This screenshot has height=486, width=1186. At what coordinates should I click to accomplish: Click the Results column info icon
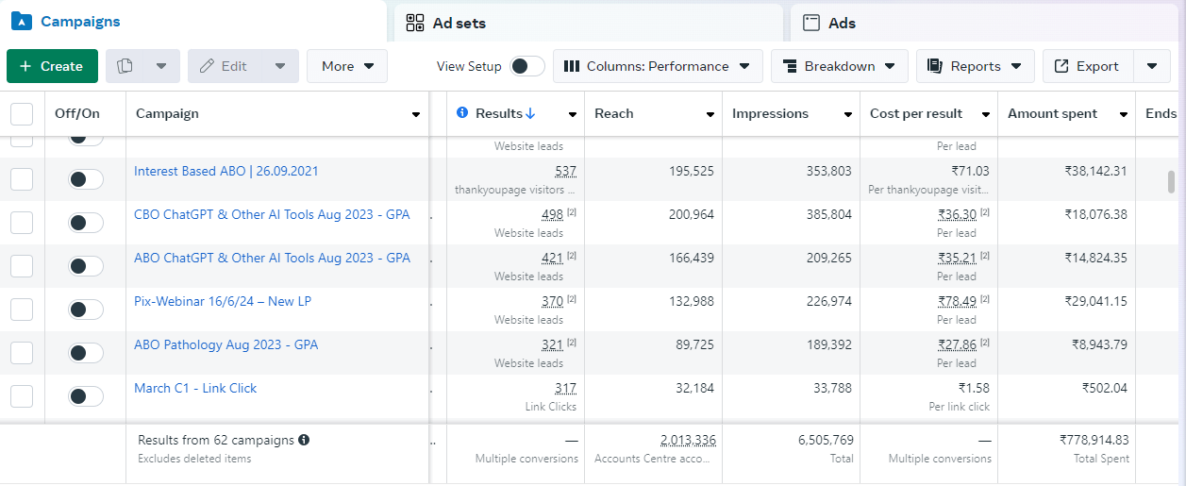(x=462, y=113)
